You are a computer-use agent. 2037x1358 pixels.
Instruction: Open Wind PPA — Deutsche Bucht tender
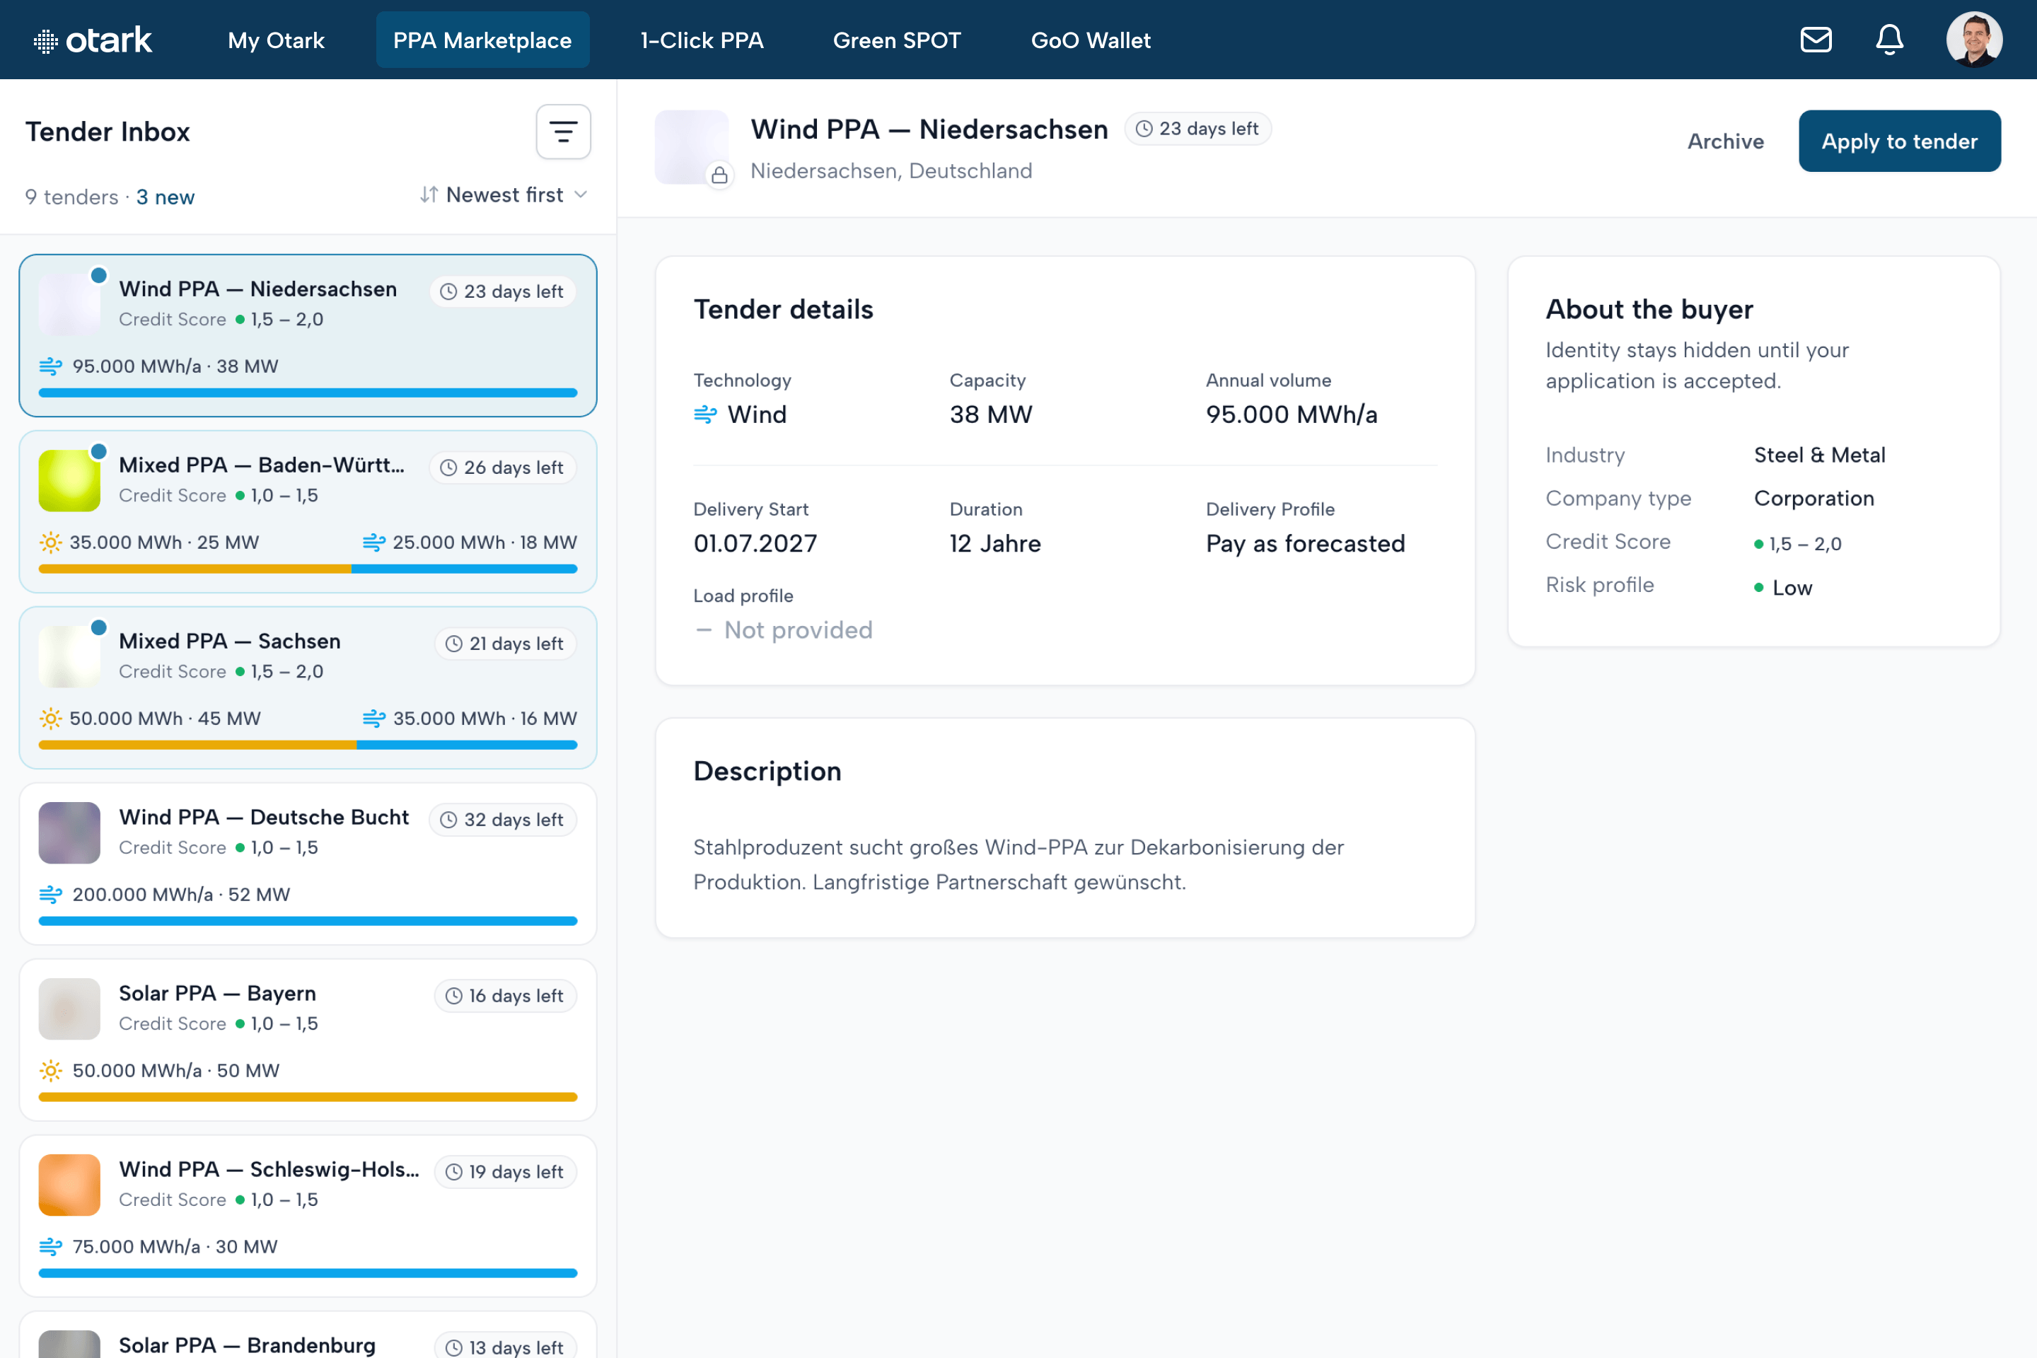(308, 864)
